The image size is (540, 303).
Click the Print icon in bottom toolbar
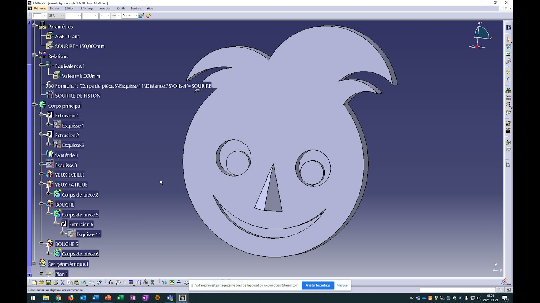(56, 283)
